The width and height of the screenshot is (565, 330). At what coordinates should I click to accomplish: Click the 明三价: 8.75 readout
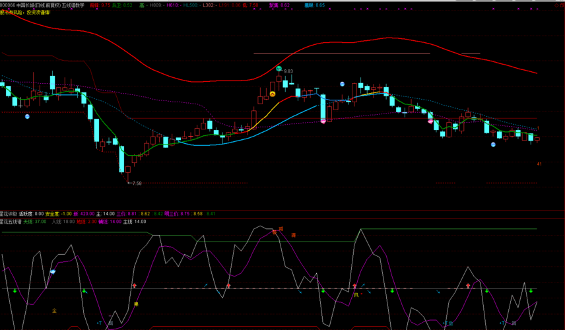pyautogui.click(x=178, y=214)
